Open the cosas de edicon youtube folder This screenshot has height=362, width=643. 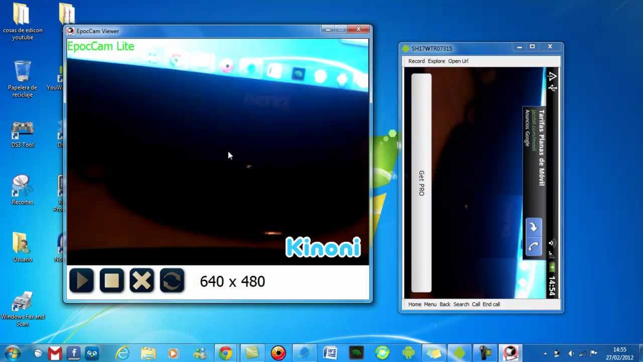point(23,22)
